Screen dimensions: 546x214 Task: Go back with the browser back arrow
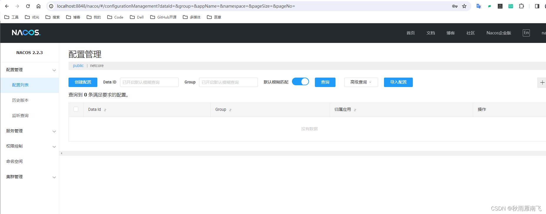click(x=7, y=6)
